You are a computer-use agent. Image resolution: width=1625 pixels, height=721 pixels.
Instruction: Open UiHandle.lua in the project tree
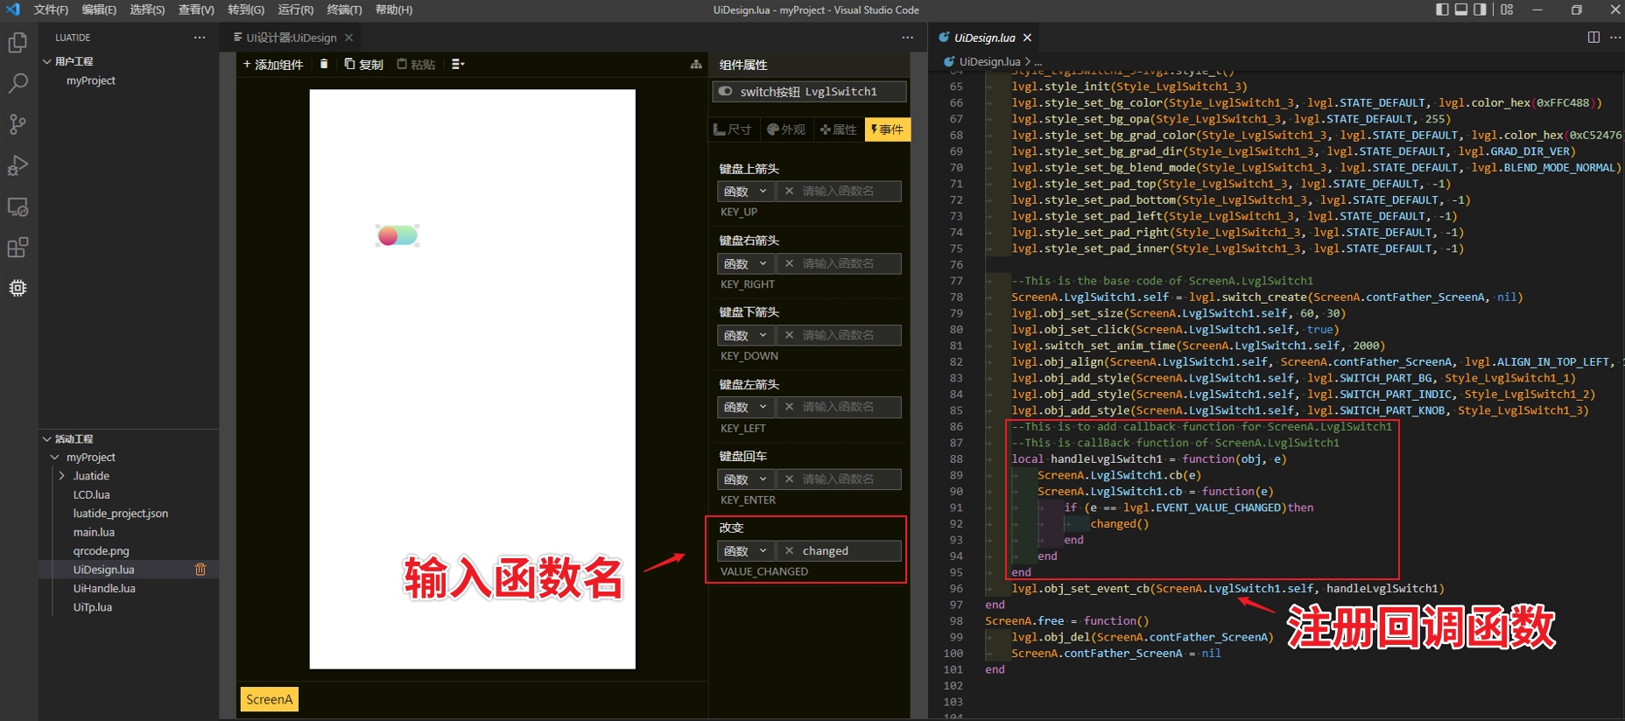(x=104, y=589)
